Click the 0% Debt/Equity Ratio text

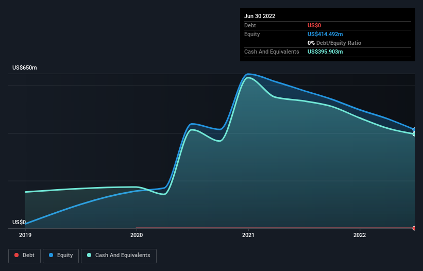(334, 43)
